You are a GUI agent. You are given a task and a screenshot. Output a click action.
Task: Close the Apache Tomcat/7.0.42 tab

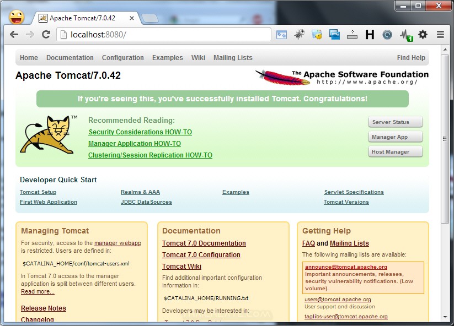coord(131,18)
